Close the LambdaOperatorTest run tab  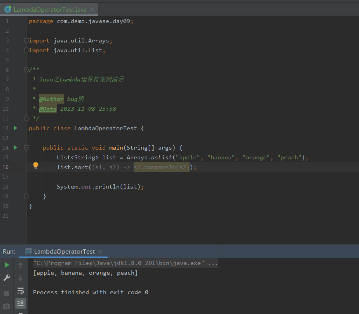[100, 252]
